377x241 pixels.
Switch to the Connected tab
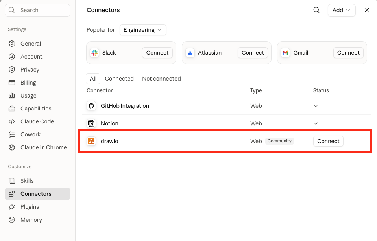tap(119, 79)
